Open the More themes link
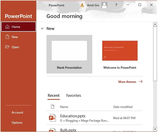This screenshot has height=132, width=158. click(127, 82)
